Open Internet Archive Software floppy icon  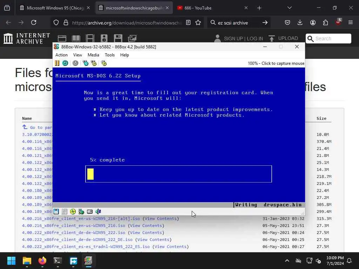point(118,39)
